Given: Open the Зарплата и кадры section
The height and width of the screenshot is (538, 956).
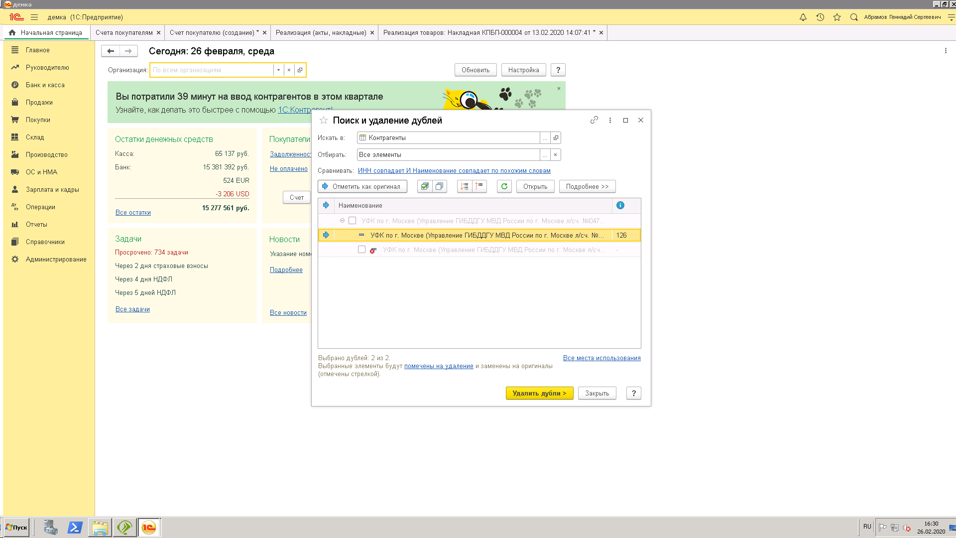Looking at the screenshot, I should pyautogui.click(x=52, y=190).
